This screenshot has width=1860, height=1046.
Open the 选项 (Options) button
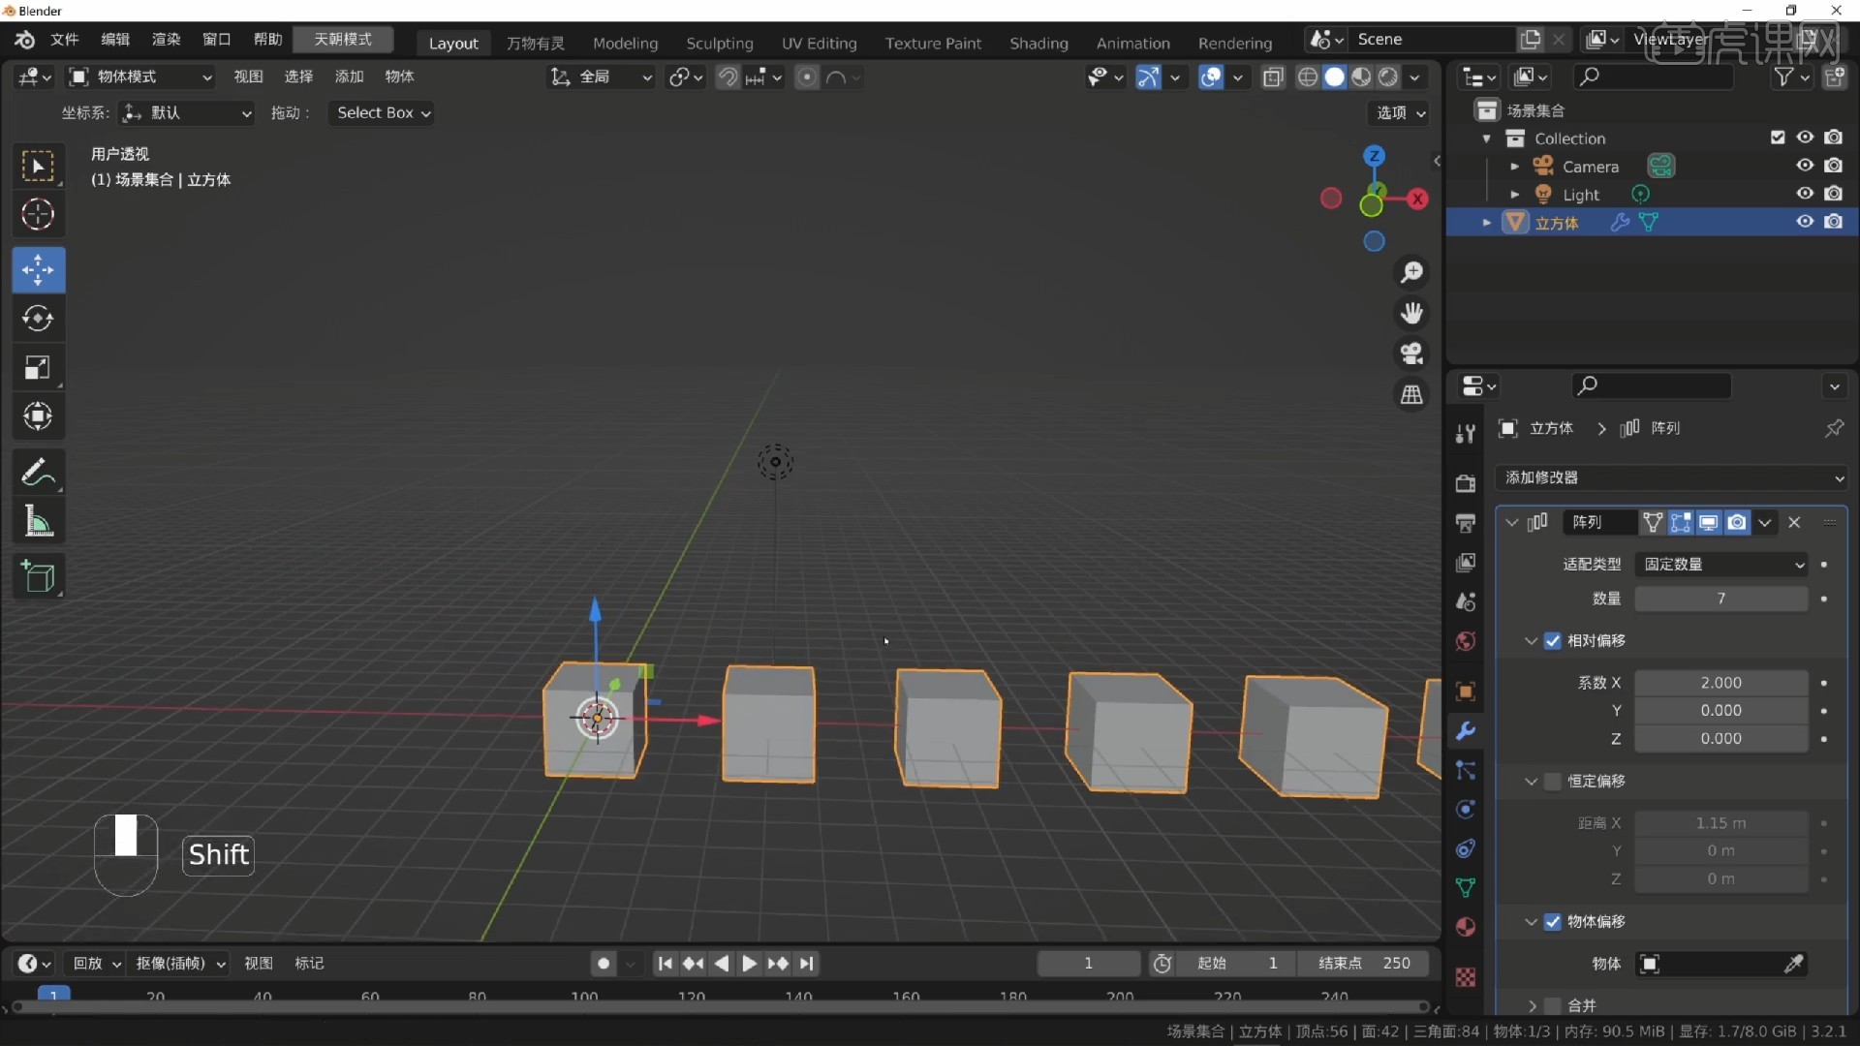(1401, 112)
